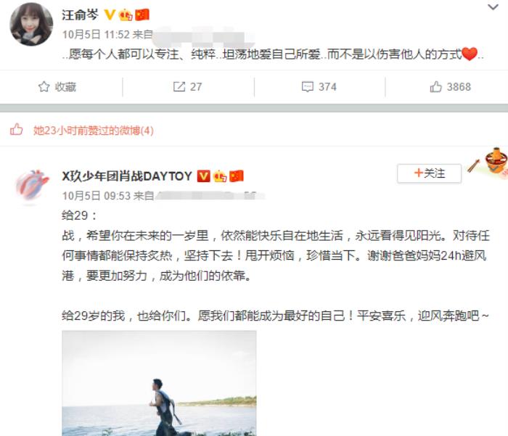Image resolution: width=508 pixels, height=436 pixels.
Task: Click the red thumbs-up icon for liked weibos
Action: point(16,130)
